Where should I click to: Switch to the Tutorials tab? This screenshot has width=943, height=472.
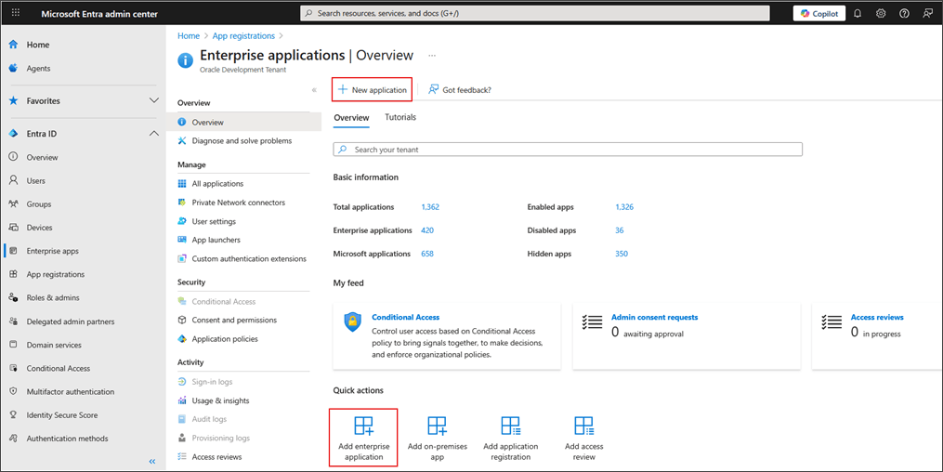click(x=399, y=117)
